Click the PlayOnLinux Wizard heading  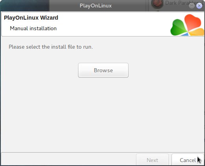pyautogui.click(x=31, y=18)
